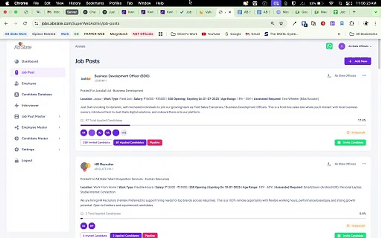
Task: Click Invited Candidates on BDO post
Action: (x=96, y=142)
